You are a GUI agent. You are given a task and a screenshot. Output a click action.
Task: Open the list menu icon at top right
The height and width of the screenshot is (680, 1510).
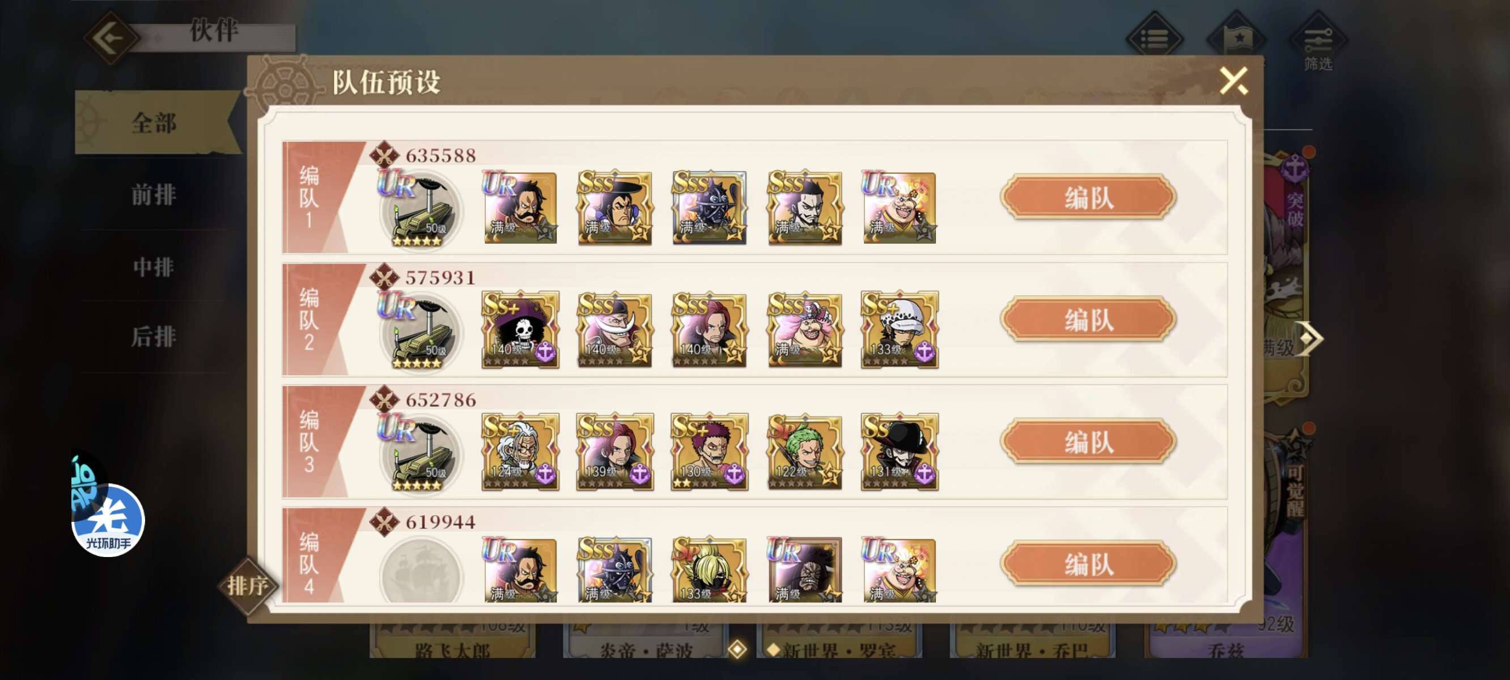pos(1154,39)
